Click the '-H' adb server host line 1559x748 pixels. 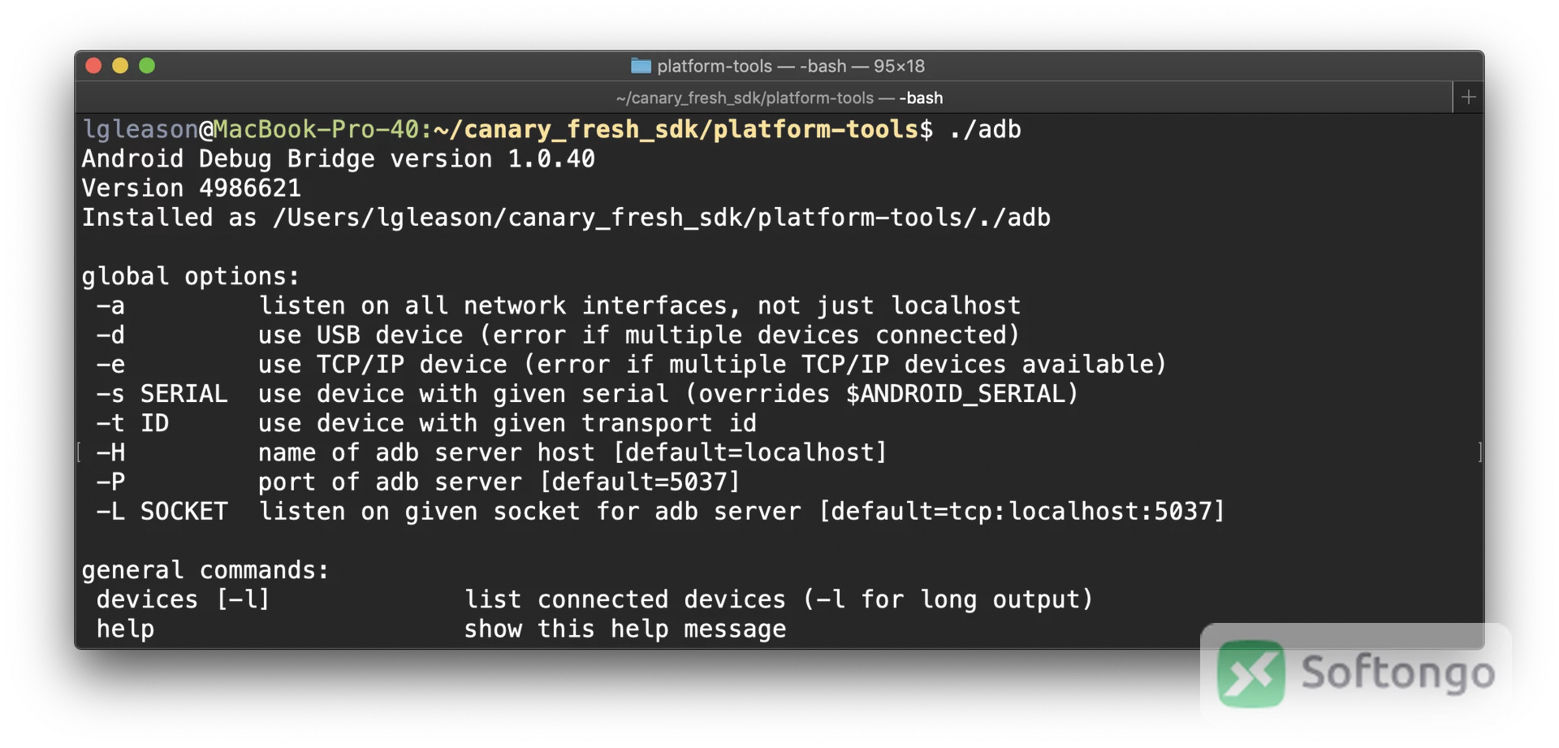[x=491, y=452]
